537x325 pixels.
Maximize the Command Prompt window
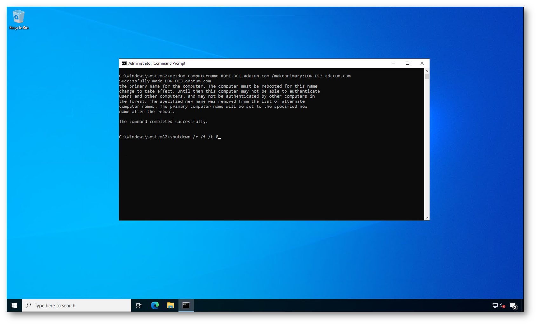pyautogui.click(x=408, y=63)
